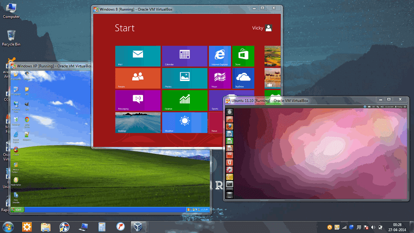Open System Settings in Ubuntu launcher
414x233 pixels.
click(230, 169)
